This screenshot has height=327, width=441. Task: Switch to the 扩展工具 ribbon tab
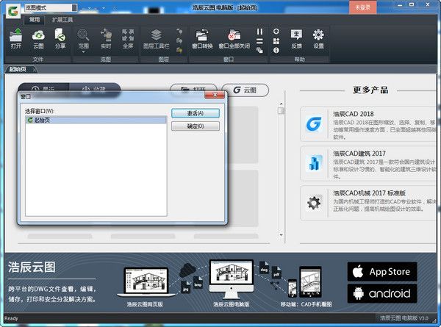tap(62, 20)
